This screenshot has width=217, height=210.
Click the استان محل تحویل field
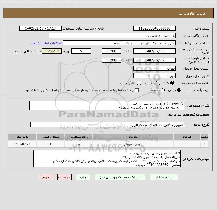154,68
